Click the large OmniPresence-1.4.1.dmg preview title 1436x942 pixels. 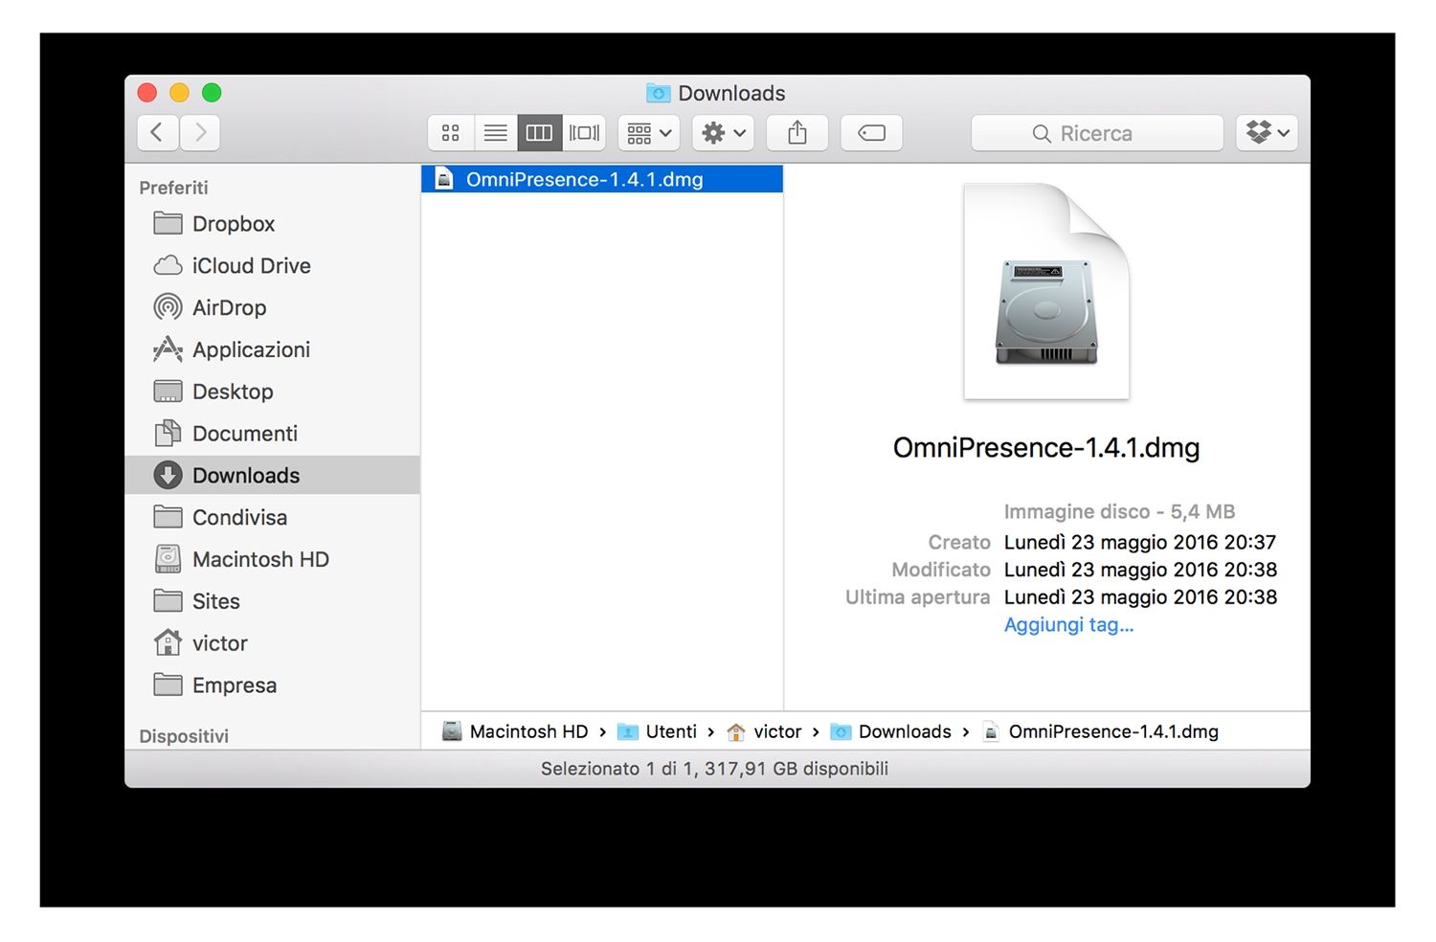pyautogui.click(x=1046, y=448)
